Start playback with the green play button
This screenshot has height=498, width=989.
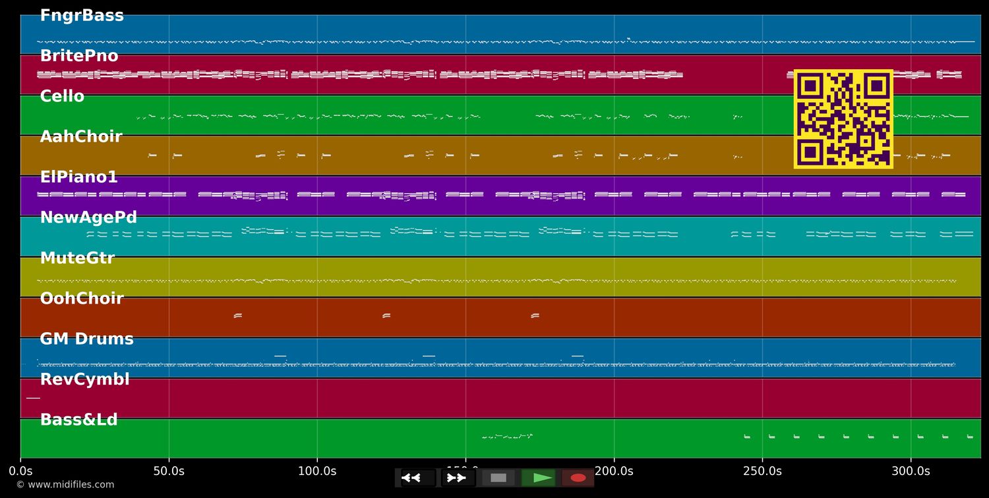point(540,478)
